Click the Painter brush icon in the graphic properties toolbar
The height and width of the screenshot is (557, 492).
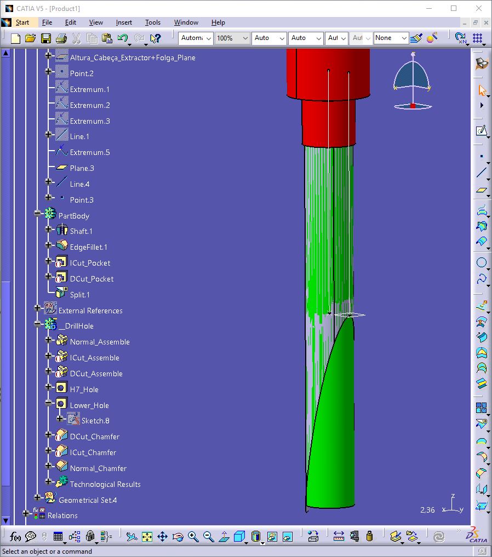point(416,38)
